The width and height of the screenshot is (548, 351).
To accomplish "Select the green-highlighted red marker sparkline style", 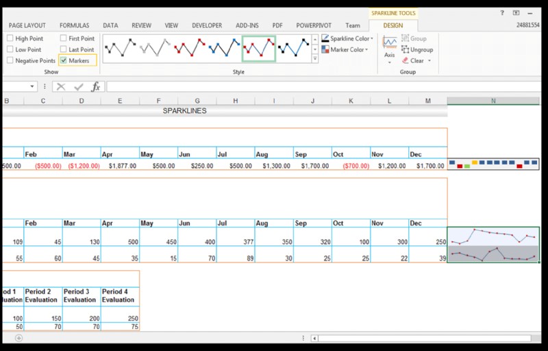I will click(x=259, y=49).
